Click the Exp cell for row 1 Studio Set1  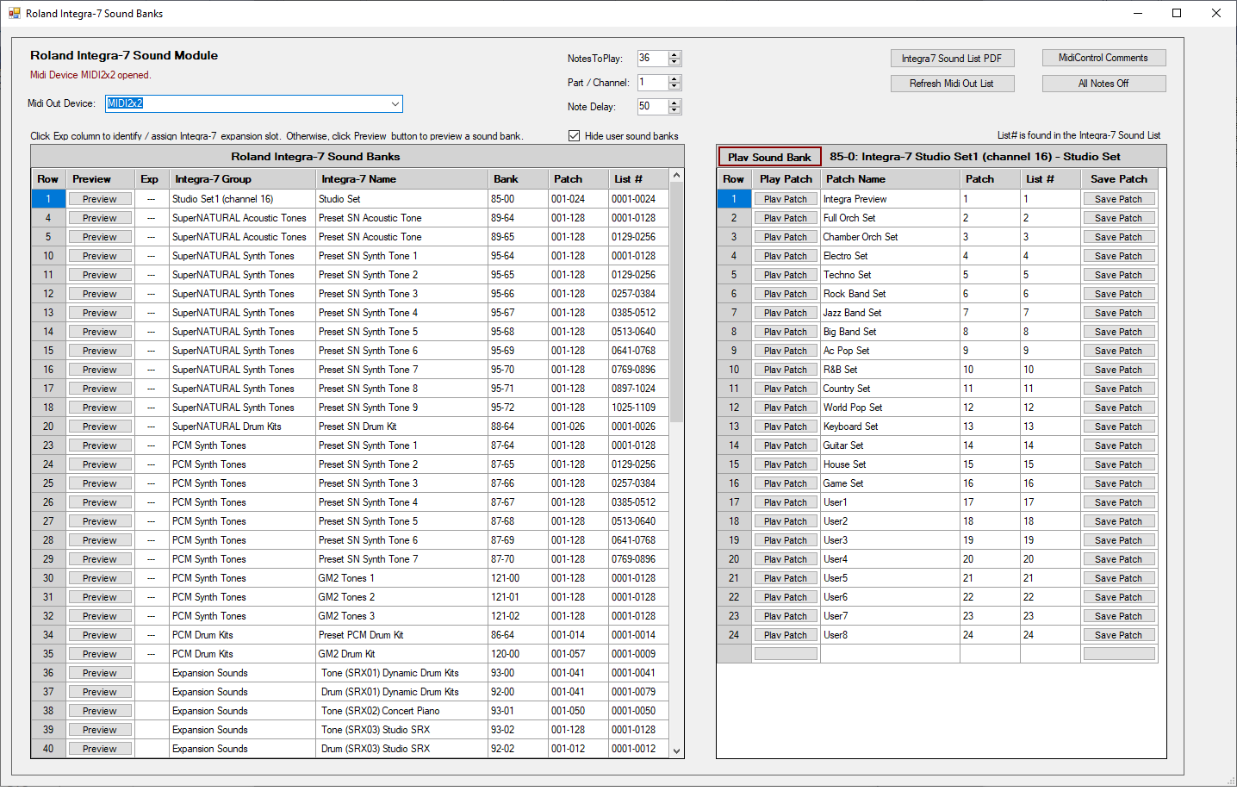[x=151, y=199]
